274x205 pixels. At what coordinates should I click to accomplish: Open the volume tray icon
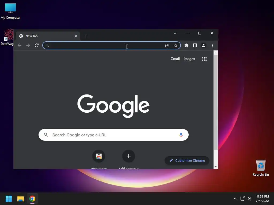(249, 199)
